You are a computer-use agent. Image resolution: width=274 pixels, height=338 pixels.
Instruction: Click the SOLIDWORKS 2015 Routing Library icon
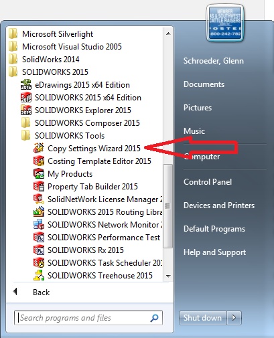(x=39, y=212)
